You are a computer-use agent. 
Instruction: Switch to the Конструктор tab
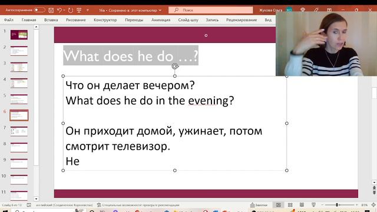point(105,20)
